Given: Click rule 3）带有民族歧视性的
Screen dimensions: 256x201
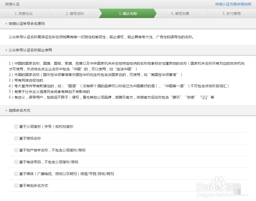Looking at the screenshot, I should pos(26,80).
